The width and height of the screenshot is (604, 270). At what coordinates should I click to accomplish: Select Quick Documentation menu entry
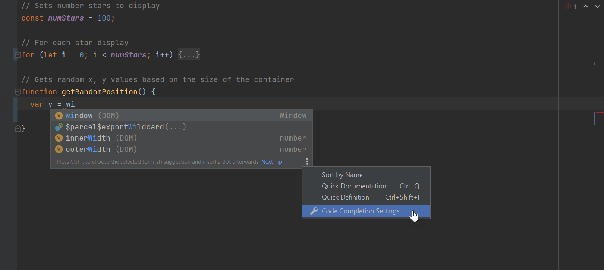pyautogui.click(x=354, y=186)
